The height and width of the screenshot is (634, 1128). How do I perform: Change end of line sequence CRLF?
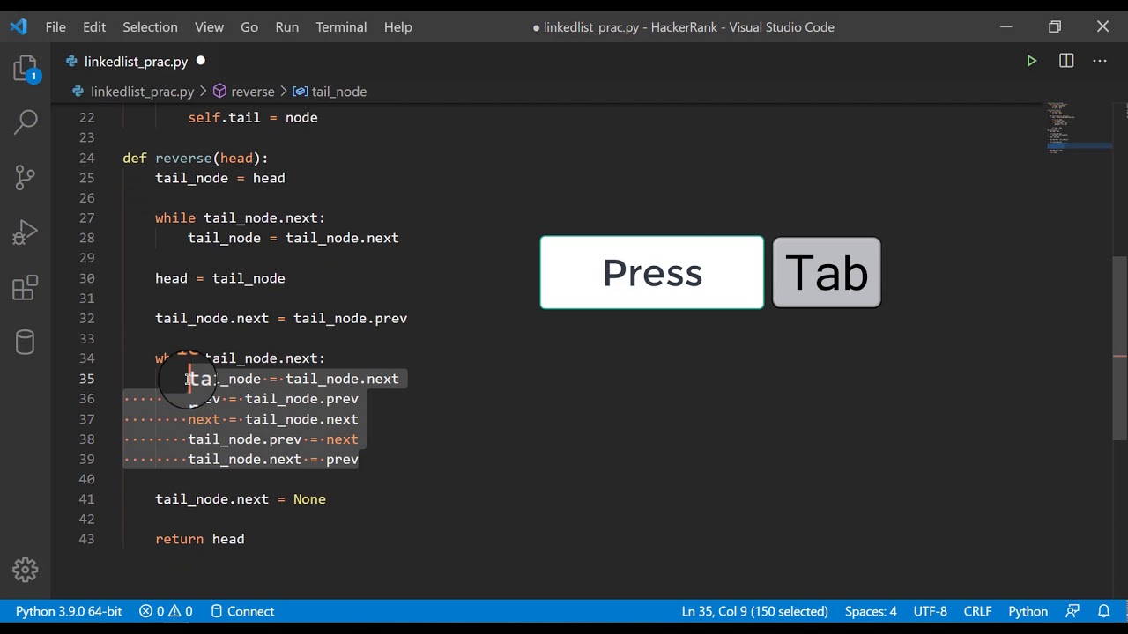977,611
